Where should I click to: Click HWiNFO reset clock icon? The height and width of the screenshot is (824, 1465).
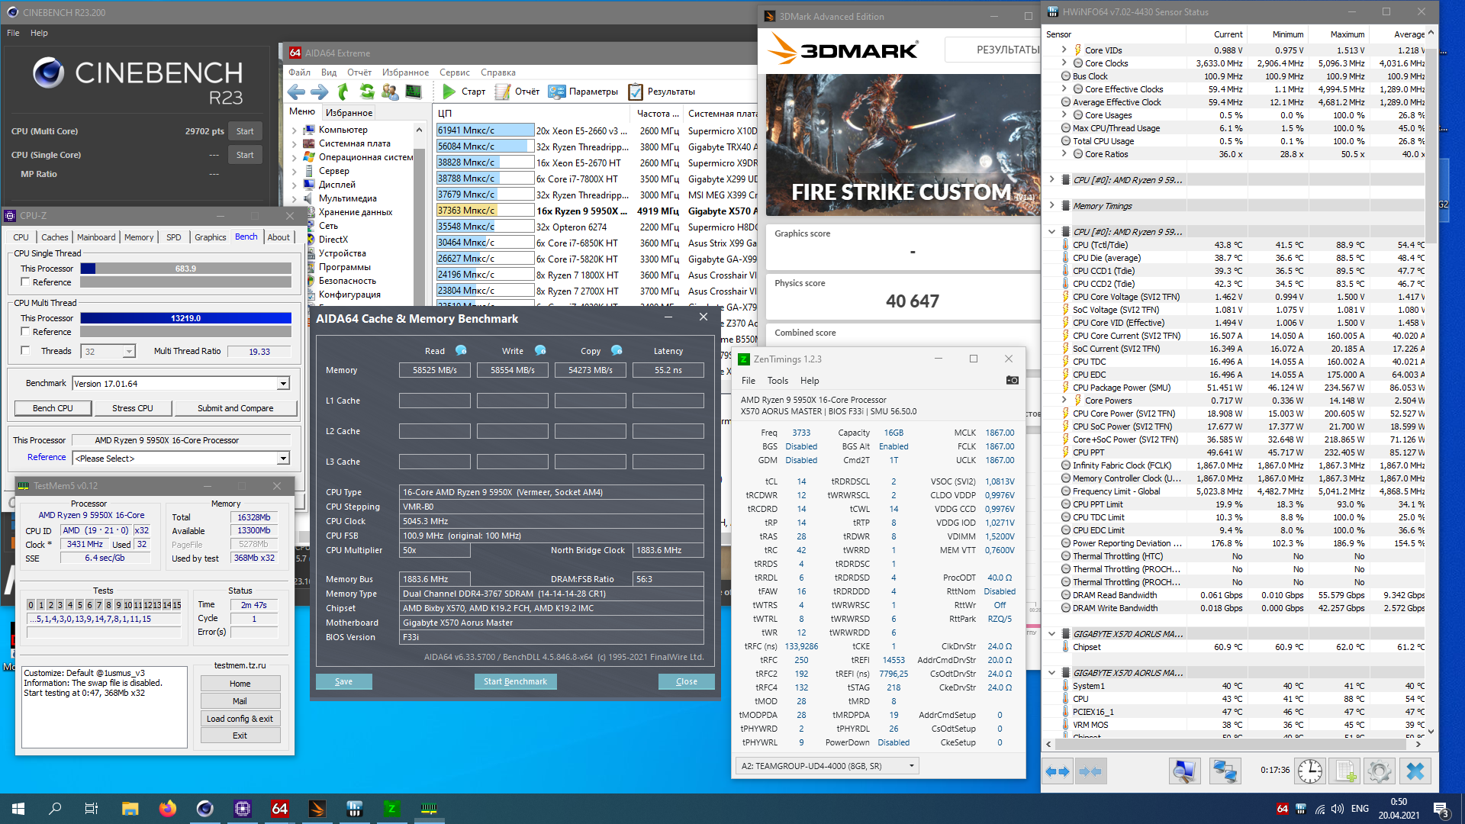click(1309, 771)
